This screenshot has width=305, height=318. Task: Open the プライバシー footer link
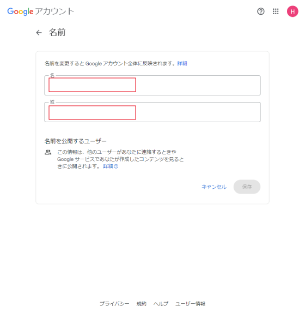pyautogui.click(x=114, y=304)
